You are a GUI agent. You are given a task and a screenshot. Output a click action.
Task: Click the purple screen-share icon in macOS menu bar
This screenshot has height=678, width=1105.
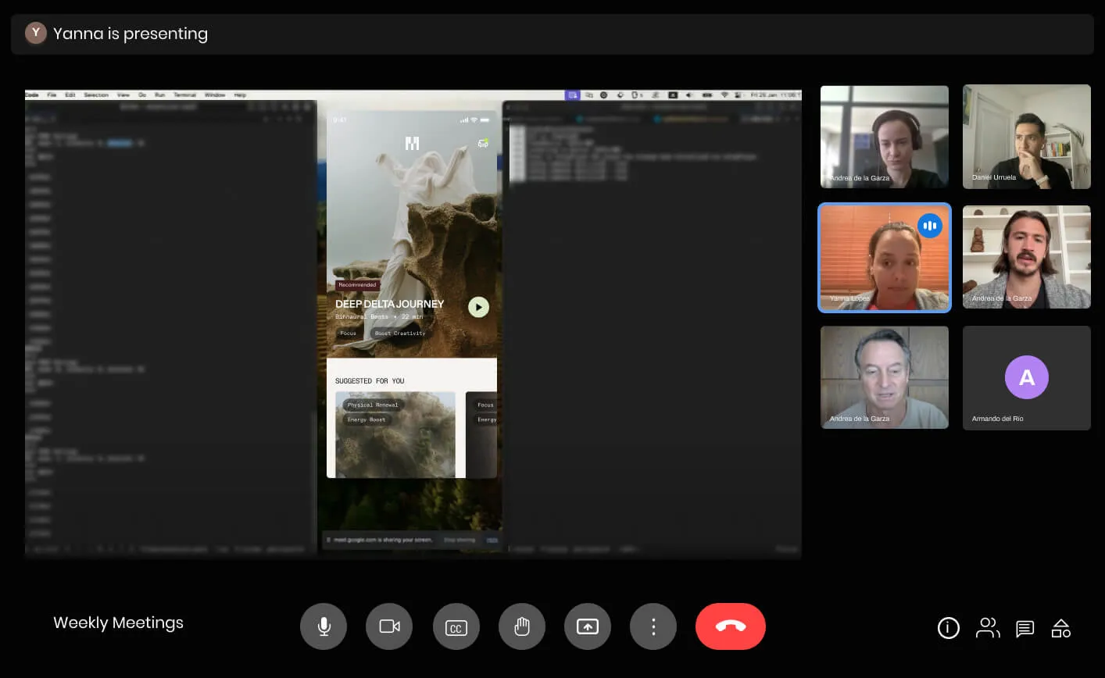tap(573, 95)
